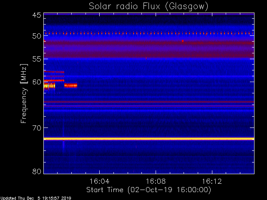This screenshot has width=267, height=200.
Task: Click the red burst block just after 16:01
Action: (x=71, y=85)
